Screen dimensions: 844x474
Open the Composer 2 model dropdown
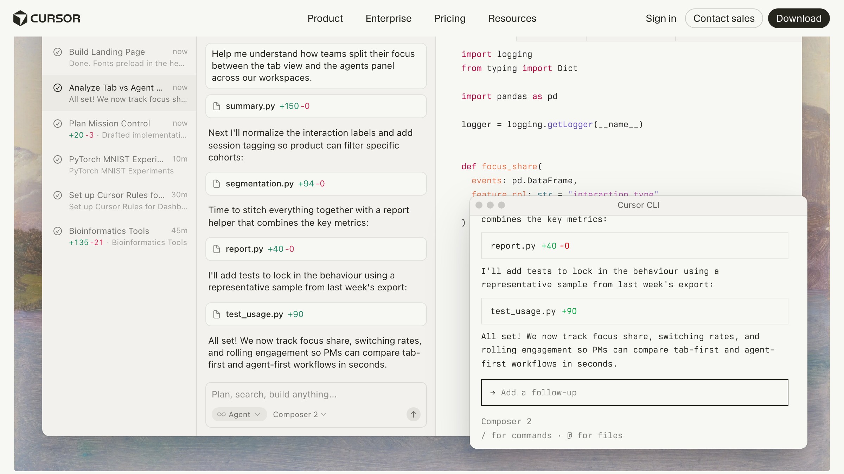[x=300, y=414]
